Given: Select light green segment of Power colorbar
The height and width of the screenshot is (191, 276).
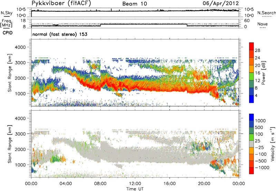Looking at the screenshot, I should (x=252, y=76).
